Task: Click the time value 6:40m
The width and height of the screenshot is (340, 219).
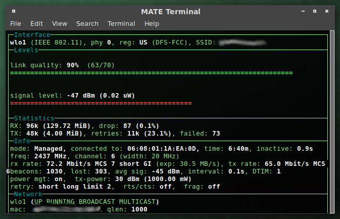Action: point(238,149)
